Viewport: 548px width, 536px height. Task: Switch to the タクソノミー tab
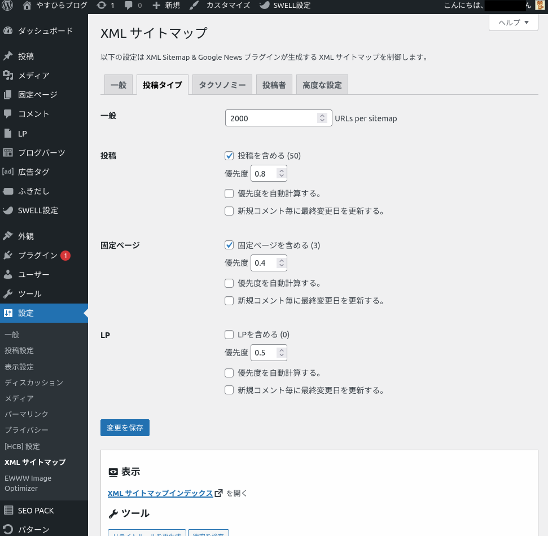tap(222, 85)
